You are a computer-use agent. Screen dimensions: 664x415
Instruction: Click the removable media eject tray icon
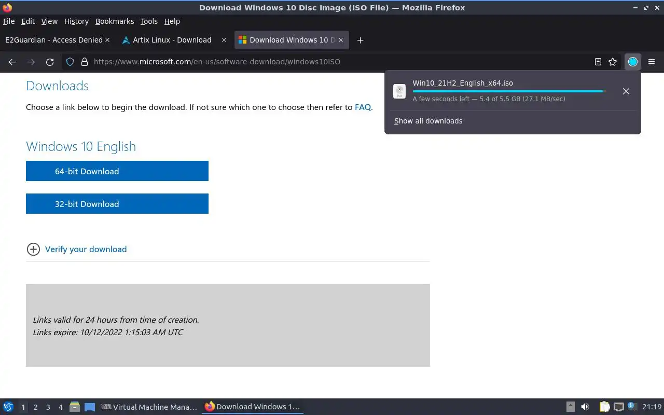click(570, 407)
